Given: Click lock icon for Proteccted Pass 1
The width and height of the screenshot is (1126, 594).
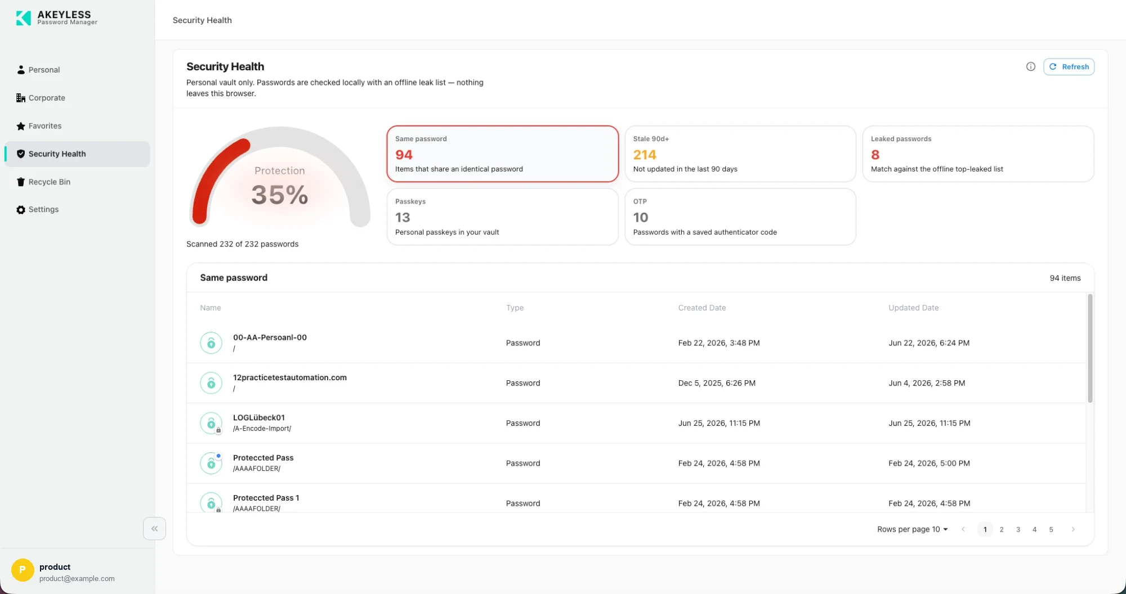Looking at the screenshot, I should pyautogui.click(x=211, y=503).
